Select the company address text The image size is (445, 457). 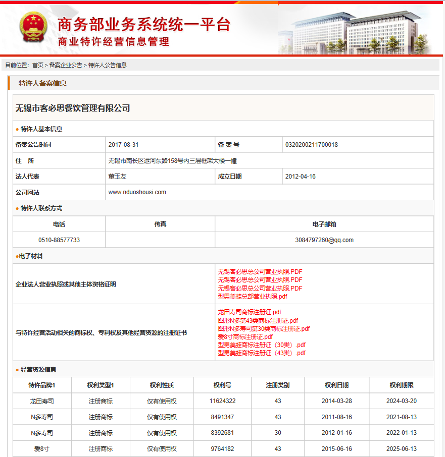[x=172, y=160]
